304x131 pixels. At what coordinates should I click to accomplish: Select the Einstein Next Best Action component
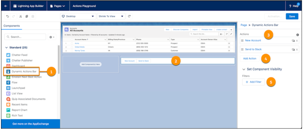click(24, 77)
